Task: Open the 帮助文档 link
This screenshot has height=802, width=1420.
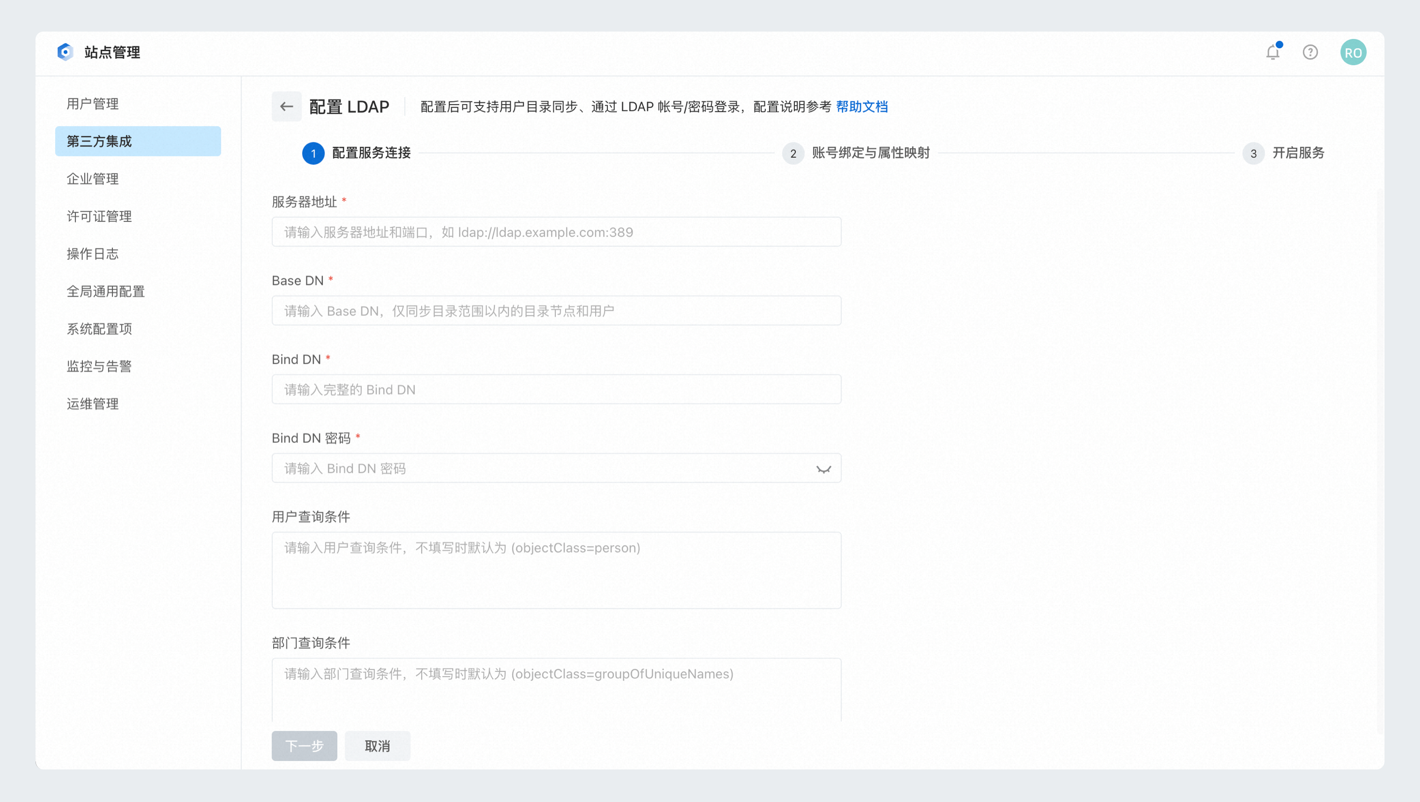Action: pyautogui.click(x=861, y=107)
